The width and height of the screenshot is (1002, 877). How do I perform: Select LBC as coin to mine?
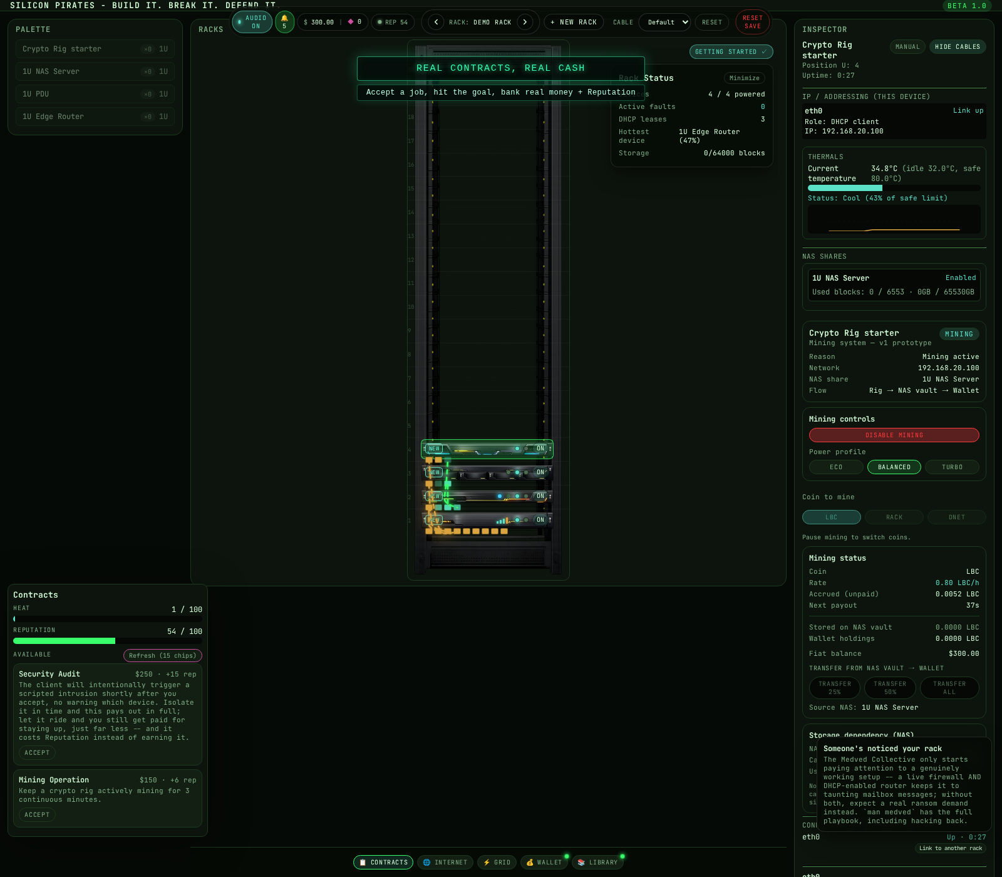point(832,517)
